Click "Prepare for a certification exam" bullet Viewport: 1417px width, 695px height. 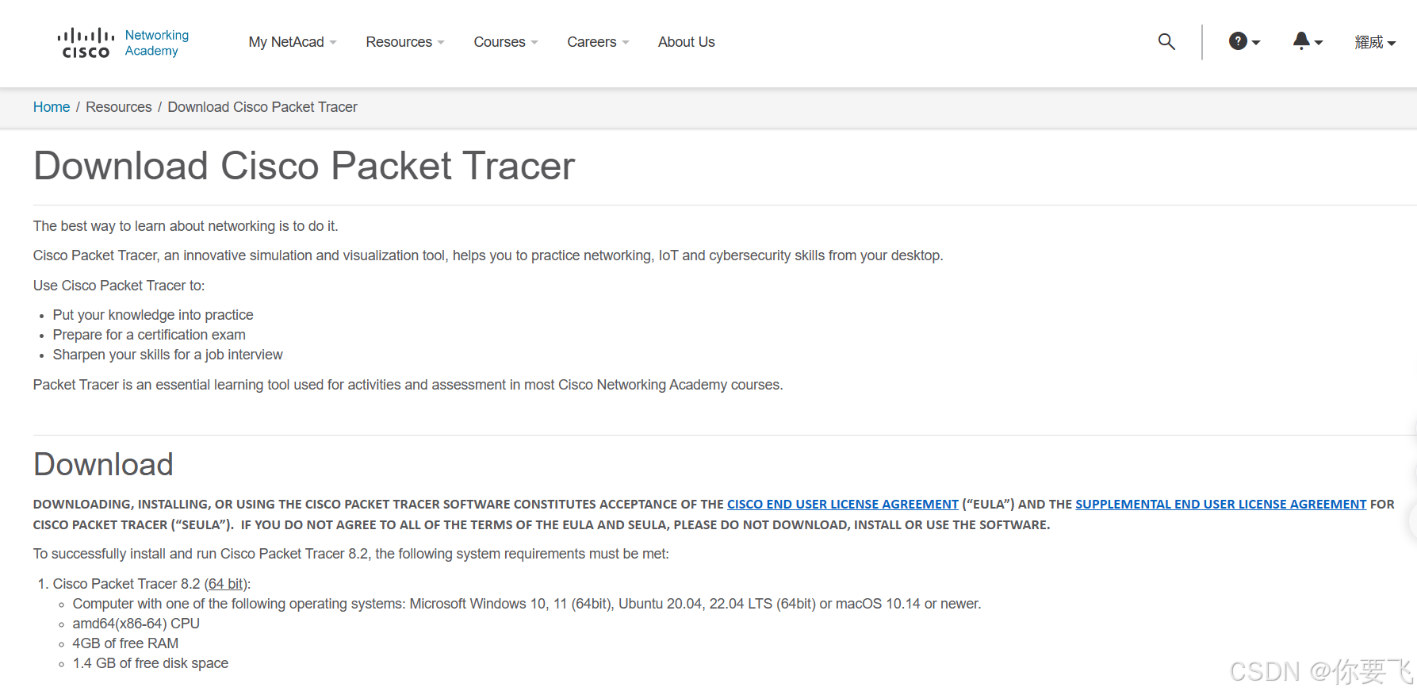pos(149,335)
